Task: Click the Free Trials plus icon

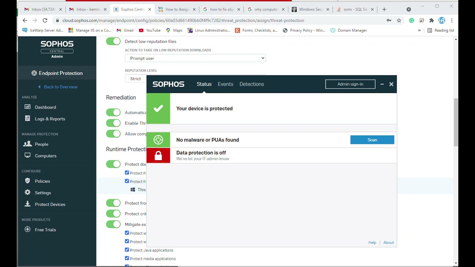Action: (27, 230)
